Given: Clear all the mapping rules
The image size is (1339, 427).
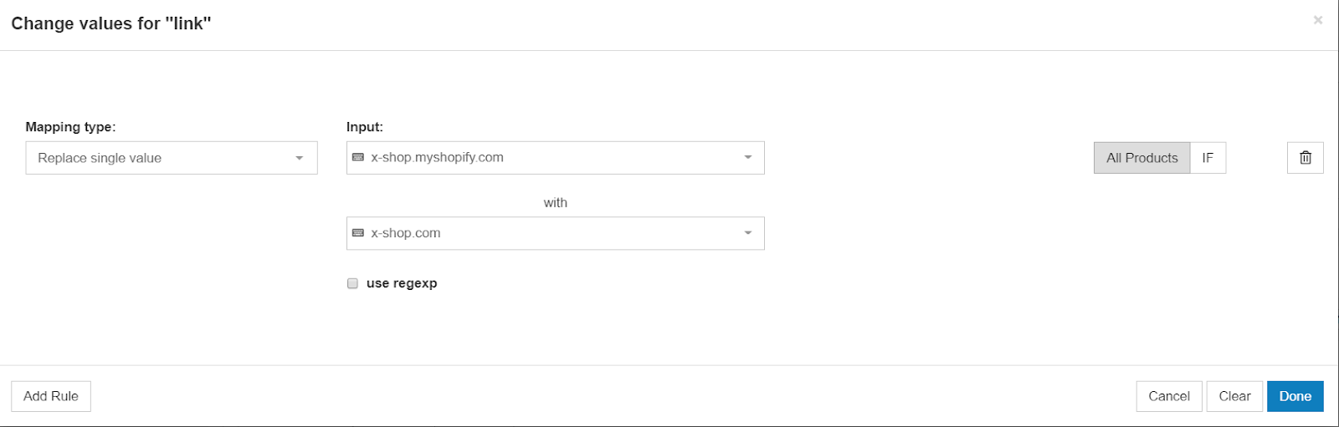Looking at the screenshot, I should point(1234,396).
